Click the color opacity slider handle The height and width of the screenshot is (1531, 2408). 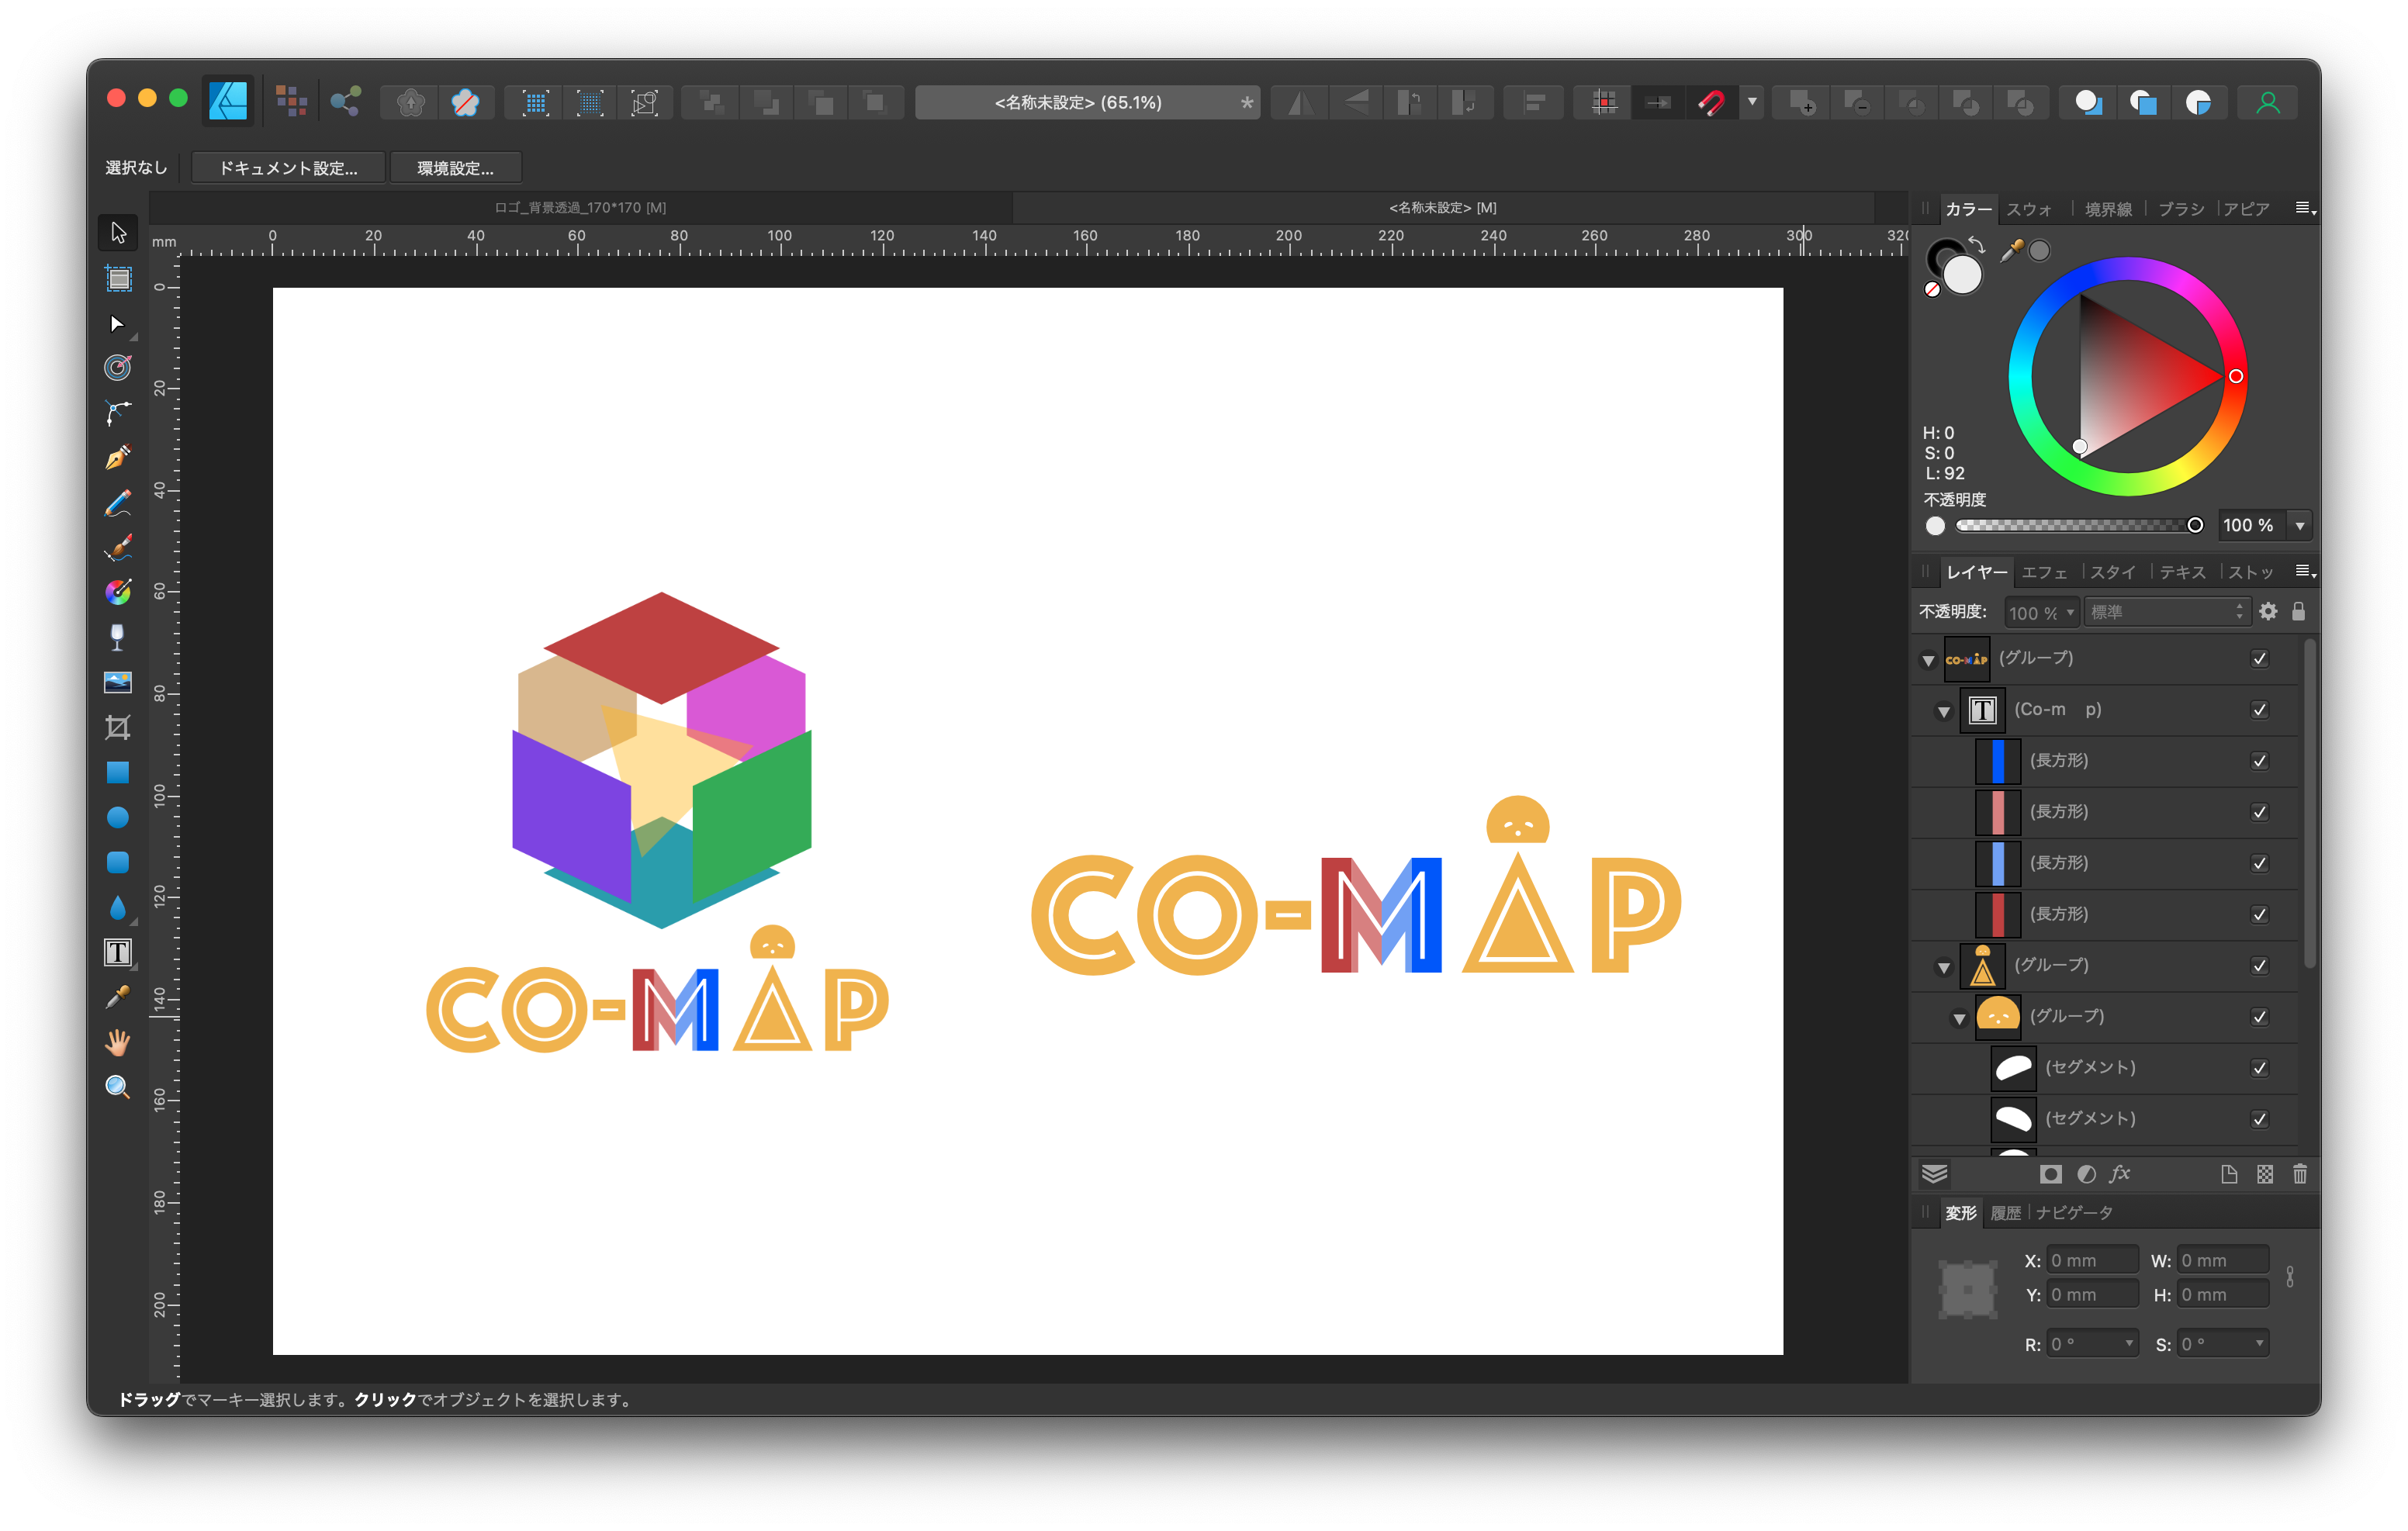pos(2194,525)
